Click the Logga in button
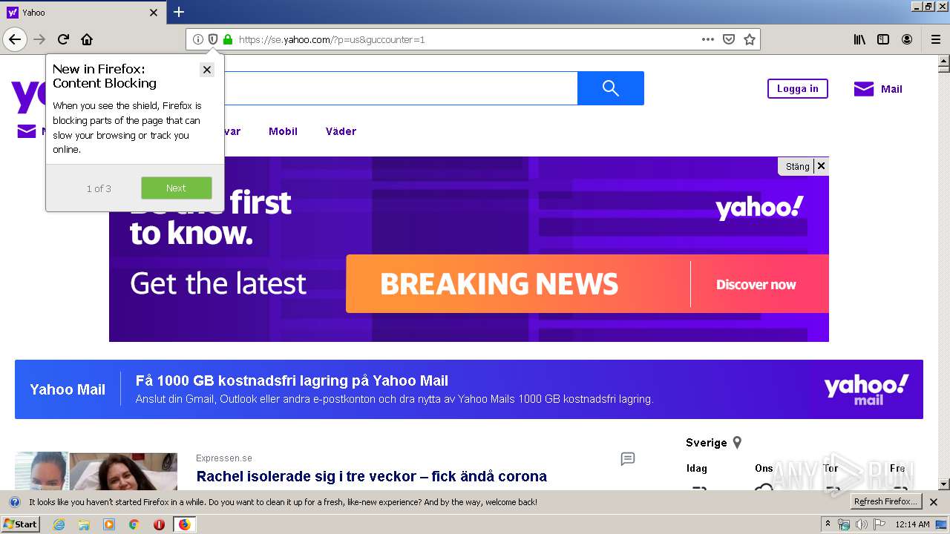Screen dimensions: 950x534 coord(798,89)
